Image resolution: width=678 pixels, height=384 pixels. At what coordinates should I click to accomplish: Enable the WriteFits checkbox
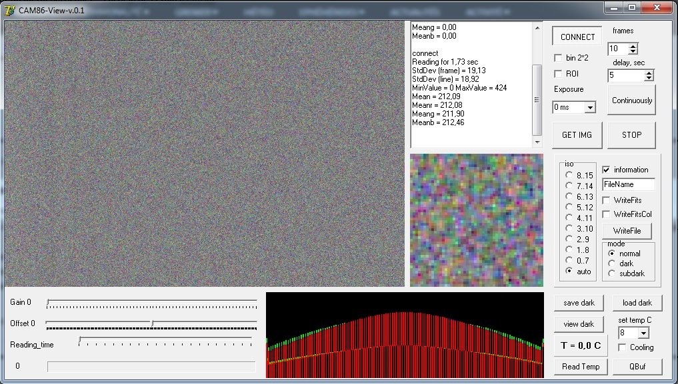pyautogui.click(x=606, y=200)
